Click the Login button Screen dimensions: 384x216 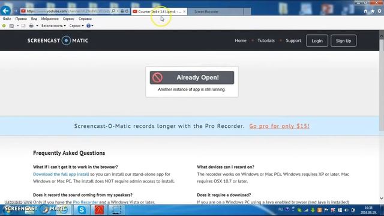[x=317, y=41]
